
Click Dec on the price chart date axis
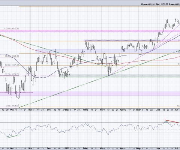tap(49, 110)
